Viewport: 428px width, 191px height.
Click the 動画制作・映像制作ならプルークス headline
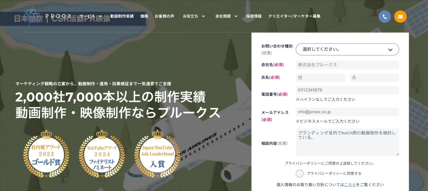click(118, 113)
